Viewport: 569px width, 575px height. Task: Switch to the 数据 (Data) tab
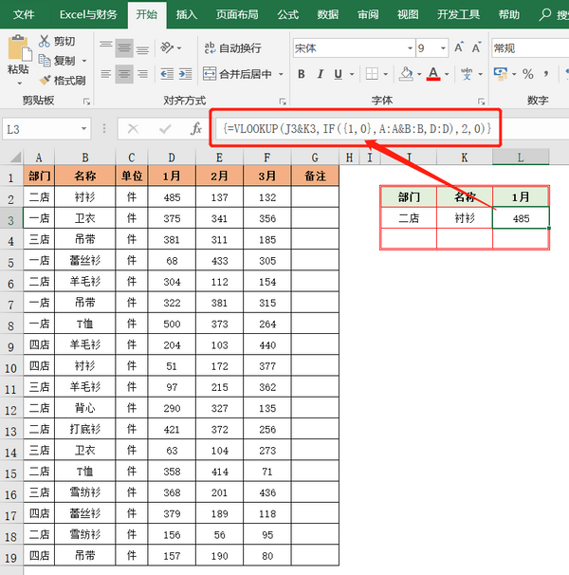click(328, 14)
